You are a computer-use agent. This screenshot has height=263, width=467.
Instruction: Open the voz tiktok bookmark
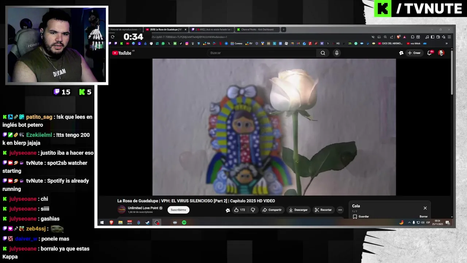(414, 43)
